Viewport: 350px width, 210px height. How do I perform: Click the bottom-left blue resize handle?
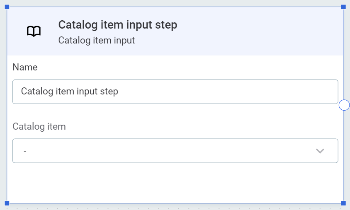pos(7,203)
